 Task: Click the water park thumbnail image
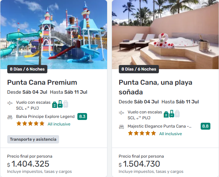(x=54, y=31)
